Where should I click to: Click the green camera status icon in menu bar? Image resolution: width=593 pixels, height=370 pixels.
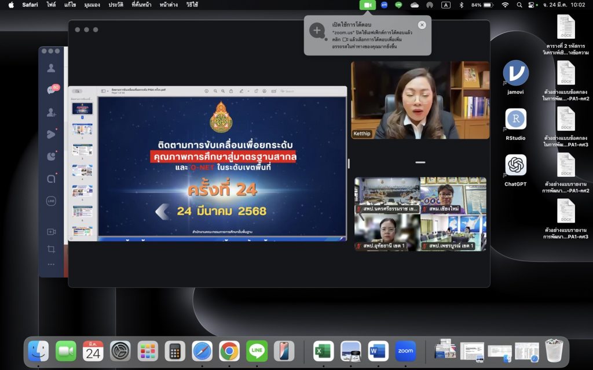click(x=367, y=5)
